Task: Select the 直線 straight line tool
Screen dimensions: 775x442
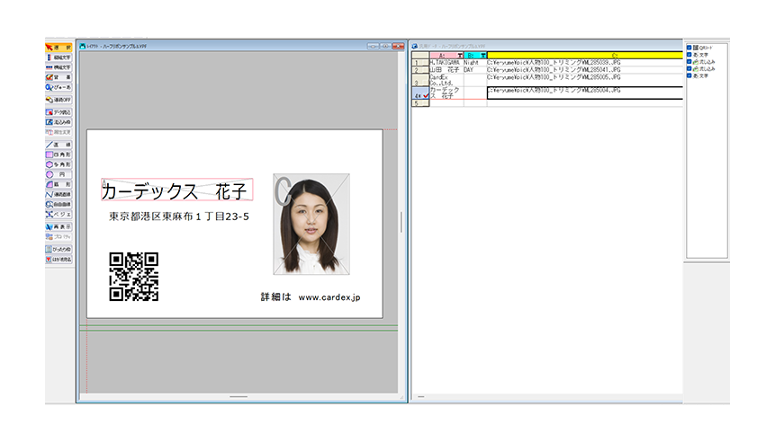Action: pos(59,144)
